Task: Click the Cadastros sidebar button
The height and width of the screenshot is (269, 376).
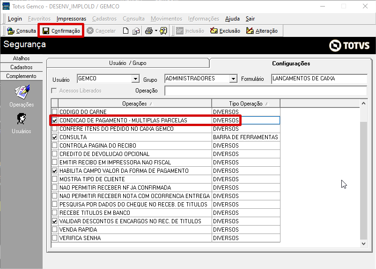Action: 22,67
